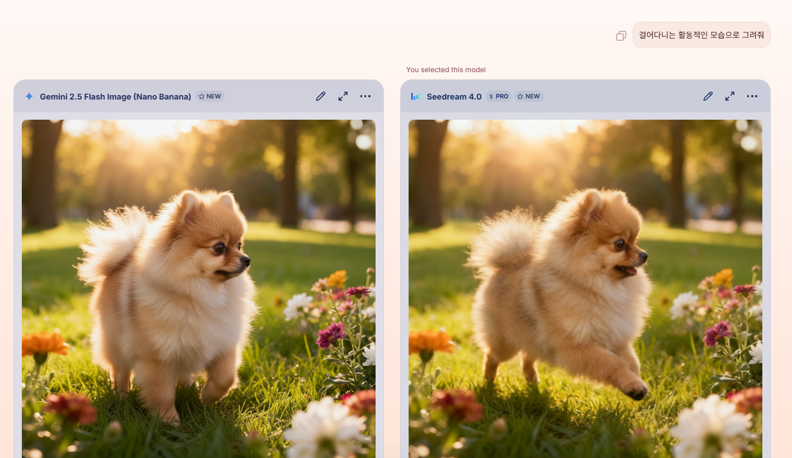Image resolution: width=792 pixels, height=458 pixels.
Task: Open the Gemini-generated Pomeranian image
Action: 199,288
